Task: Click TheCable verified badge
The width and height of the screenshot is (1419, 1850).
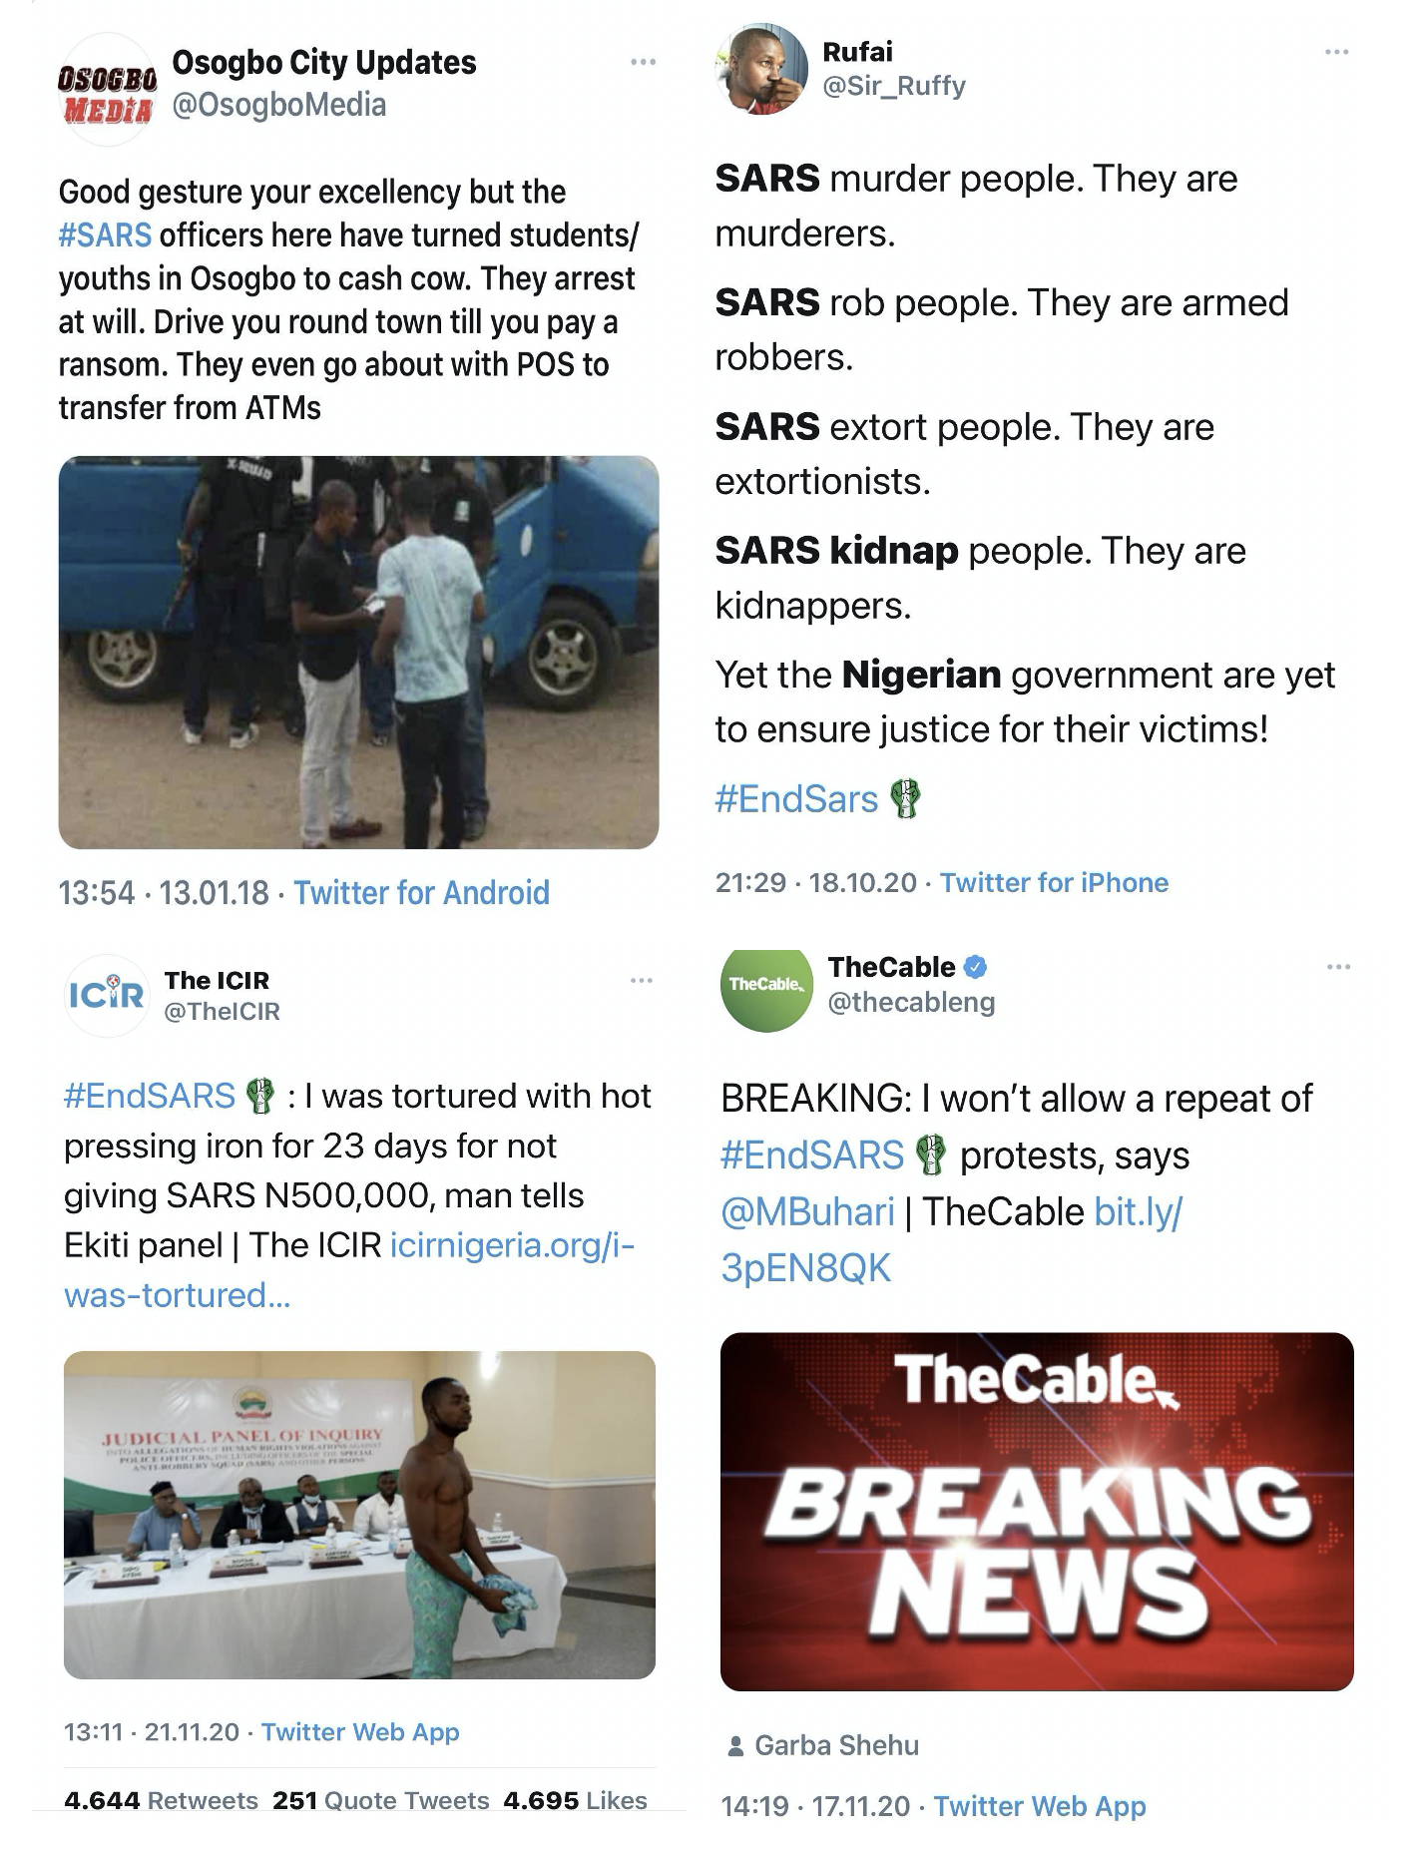Action: (x=976, y=967)
